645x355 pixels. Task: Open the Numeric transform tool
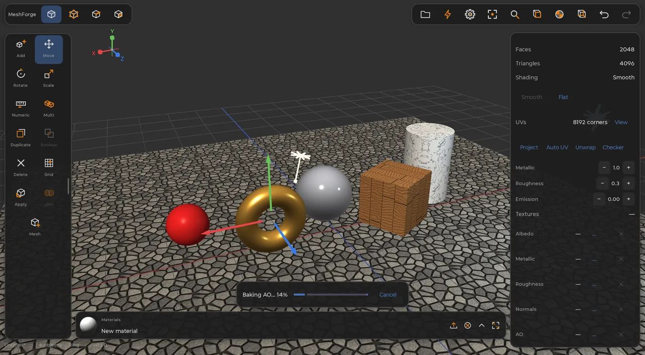(x=21, y=109)
